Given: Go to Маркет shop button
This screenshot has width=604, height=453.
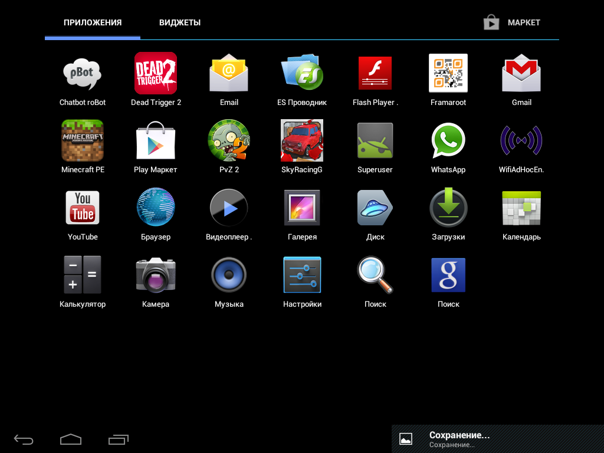Looking at the screenshot, I should click(513, 22).
